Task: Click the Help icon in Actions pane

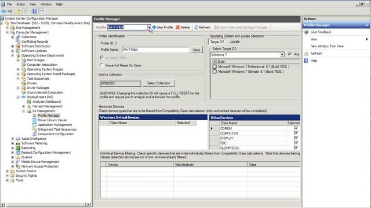Action: 306,61
